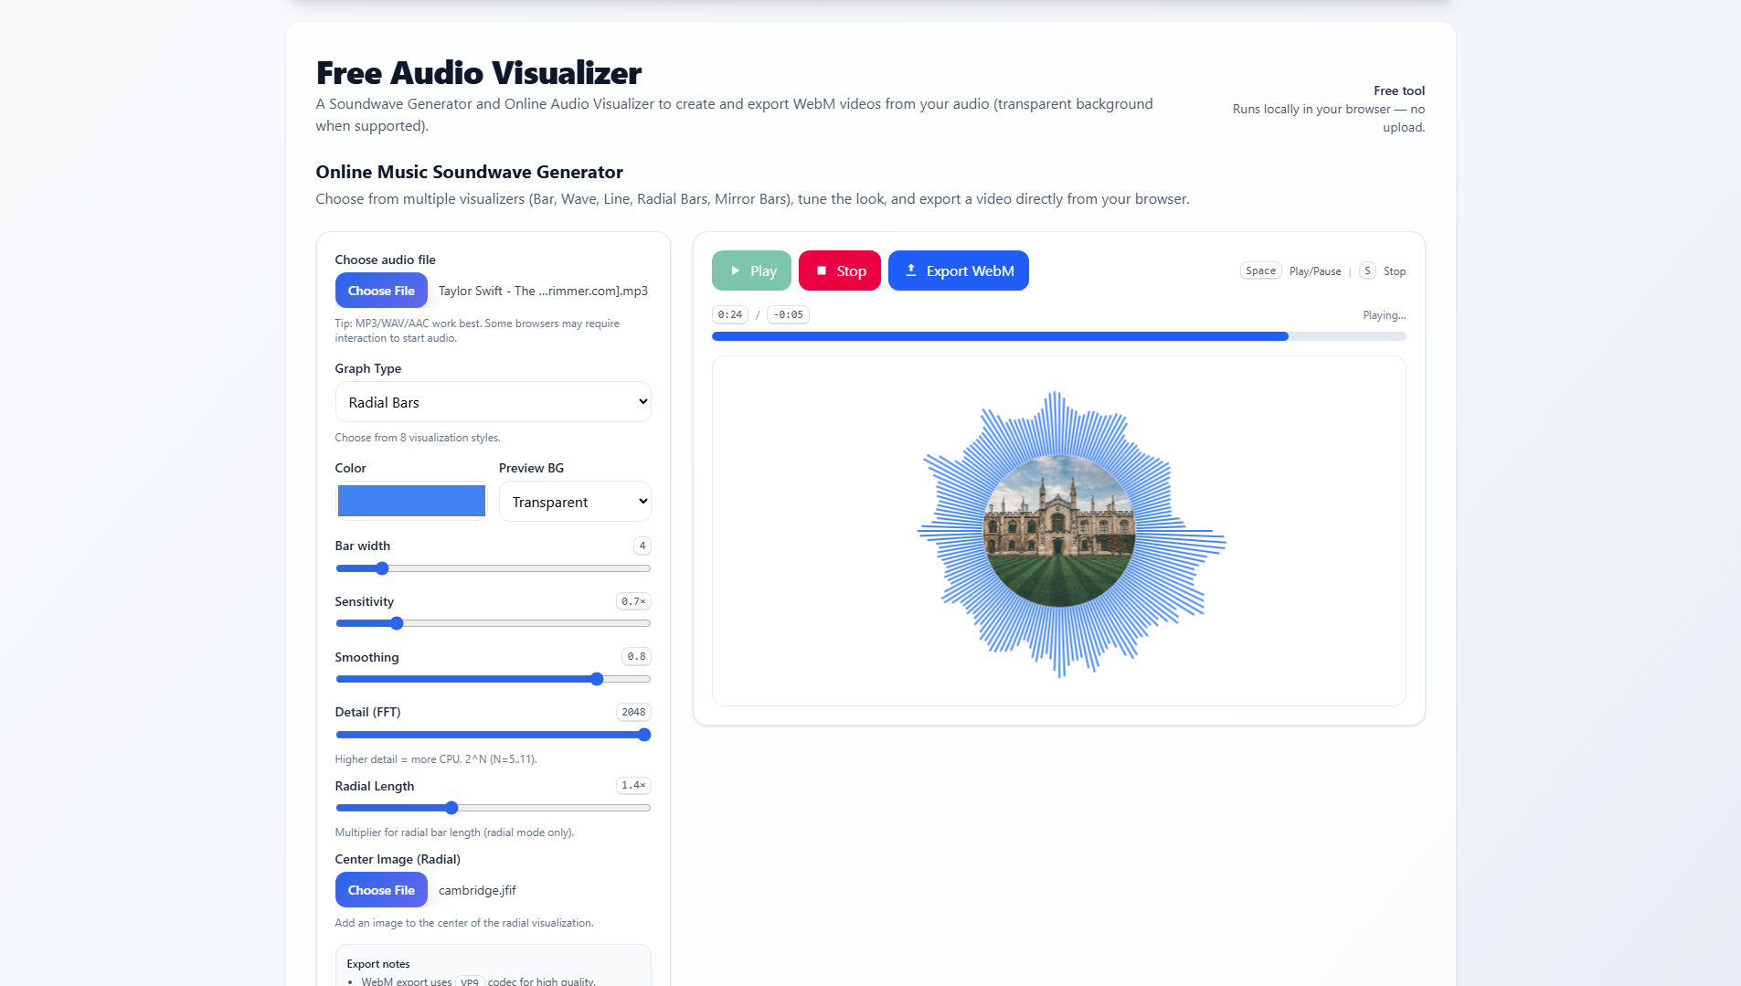Adjust the Sensitivity slider
The height and width of the screenshot is (986, 1741).
(397, 623)
